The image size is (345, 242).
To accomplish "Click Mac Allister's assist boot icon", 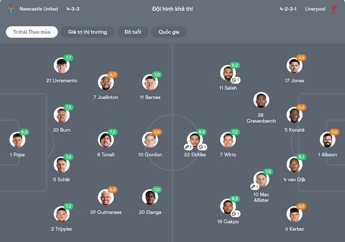I will click(254, 186).
